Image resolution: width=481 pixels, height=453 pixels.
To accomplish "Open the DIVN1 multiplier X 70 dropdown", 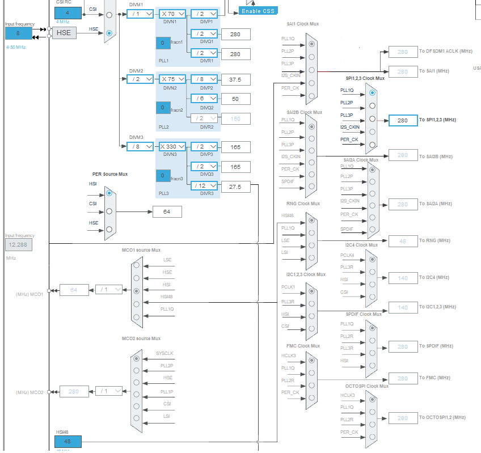I will (x=172, y=14).
